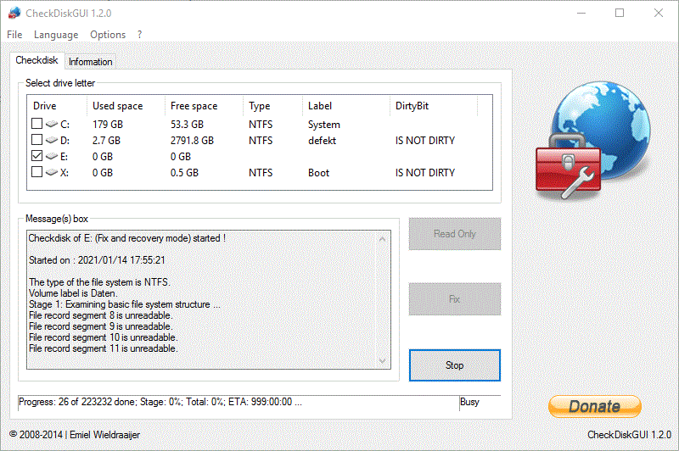The height and width of the screenshot is (451, 679).
Task: Open the ? help menu
Action: pyautogui.click(x=139, y=35)
